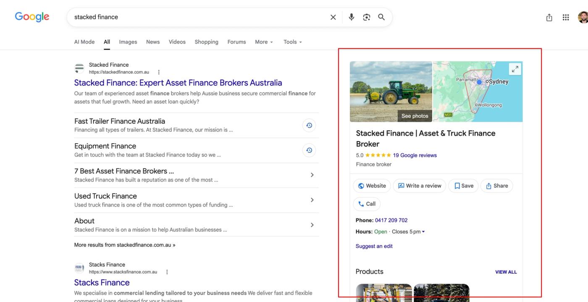
Task: Open the More search filters dropdown
Action: point(264,42)
